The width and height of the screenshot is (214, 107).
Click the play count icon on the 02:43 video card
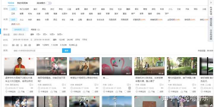coord(30,85)
